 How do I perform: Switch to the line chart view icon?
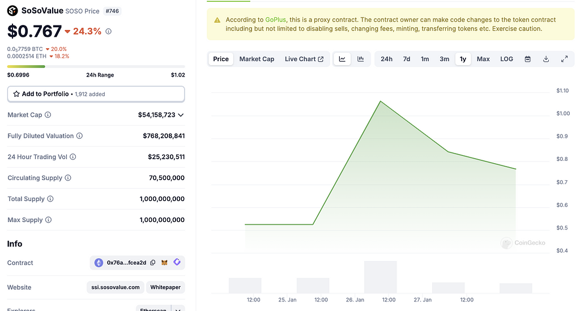pos(342,59)
